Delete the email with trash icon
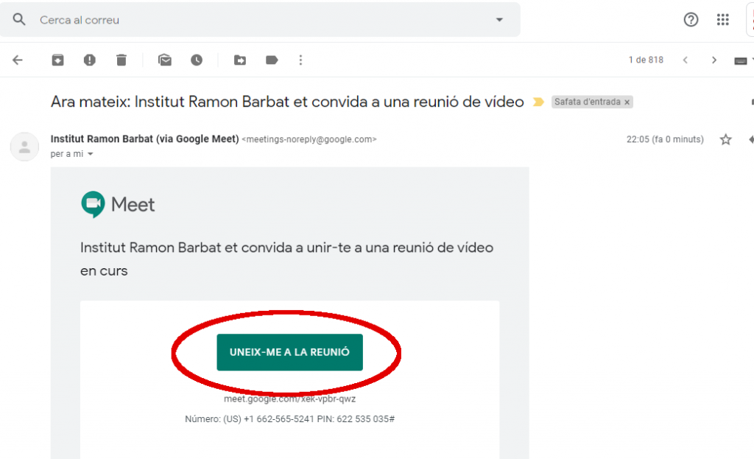The image size is (754, 459). [121, 60]
